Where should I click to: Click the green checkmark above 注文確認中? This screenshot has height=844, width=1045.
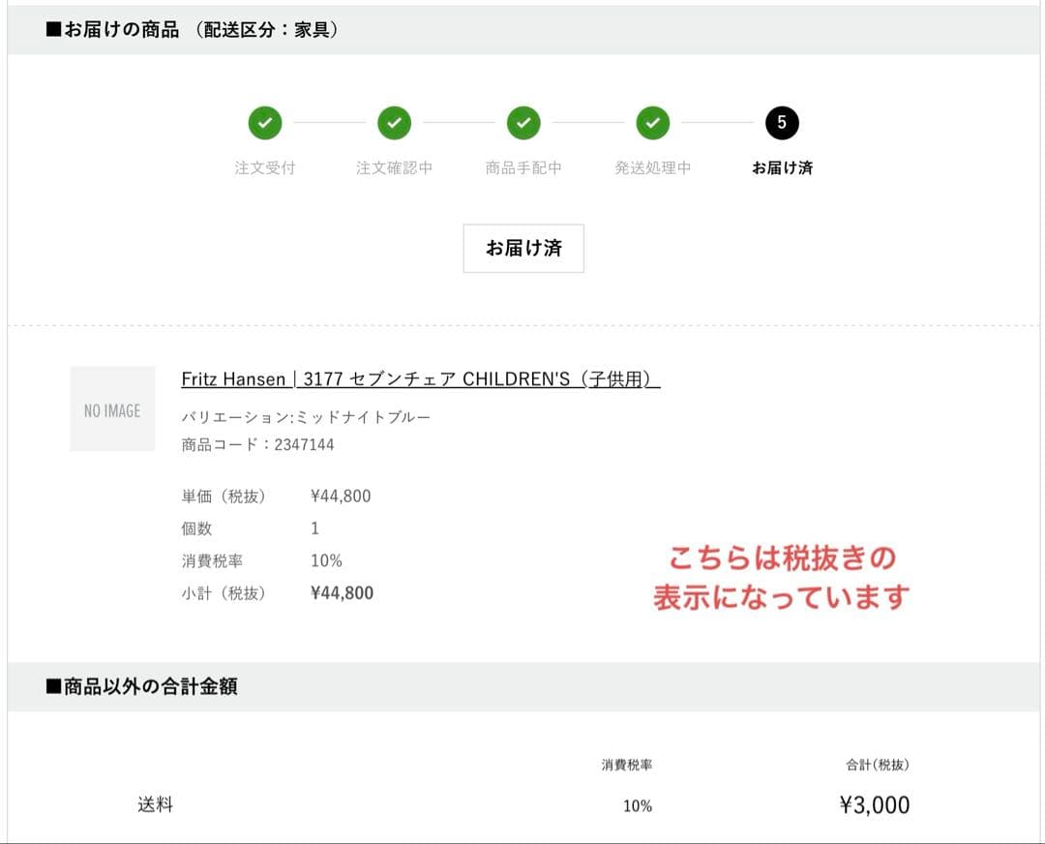click(394, 123)
